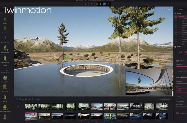Select the Banyan tree asset
The image size is (187, 123).
tap(5, 20)
